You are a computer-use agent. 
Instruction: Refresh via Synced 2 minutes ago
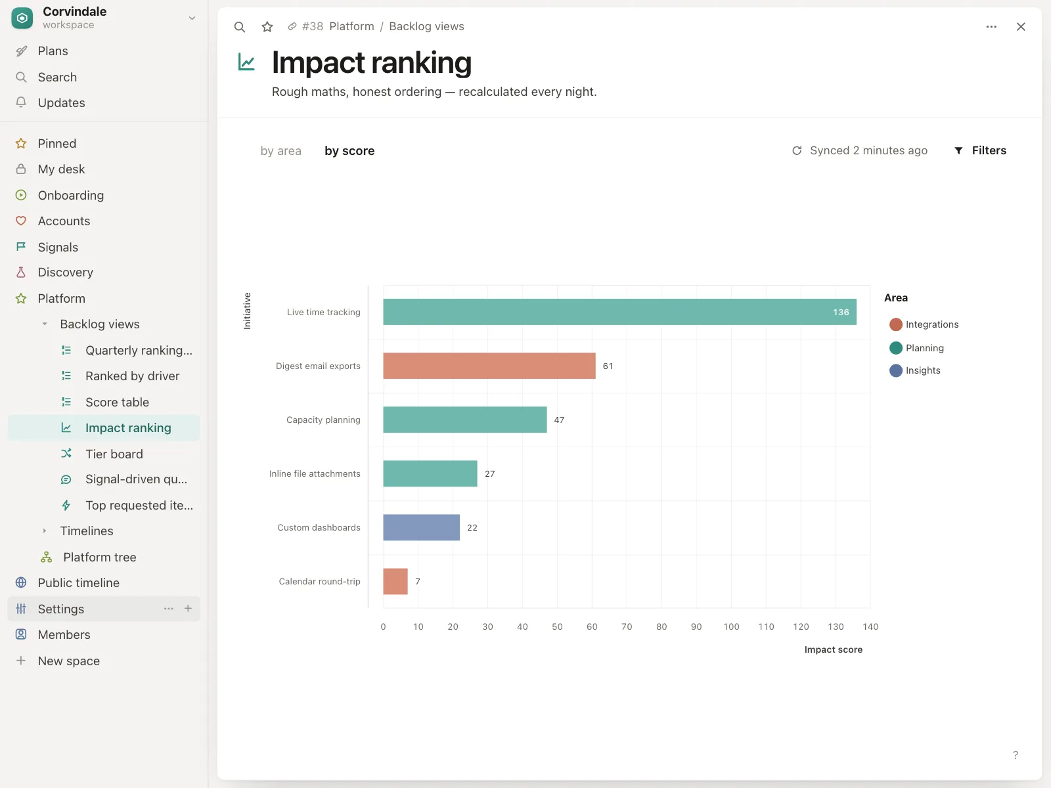[x=859, y=151]
